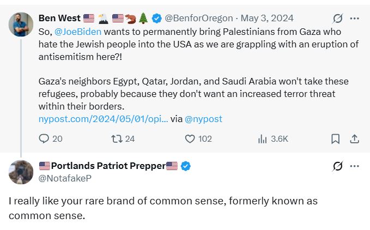Bookmark Ben West's tweet
Screen dimensions: 370x230
336,139
